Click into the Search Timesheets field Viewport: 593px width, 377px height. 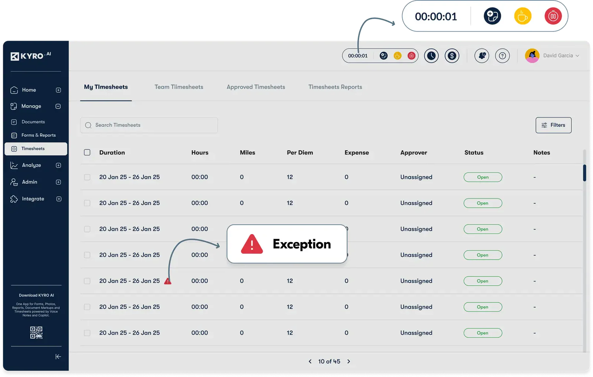149,125
